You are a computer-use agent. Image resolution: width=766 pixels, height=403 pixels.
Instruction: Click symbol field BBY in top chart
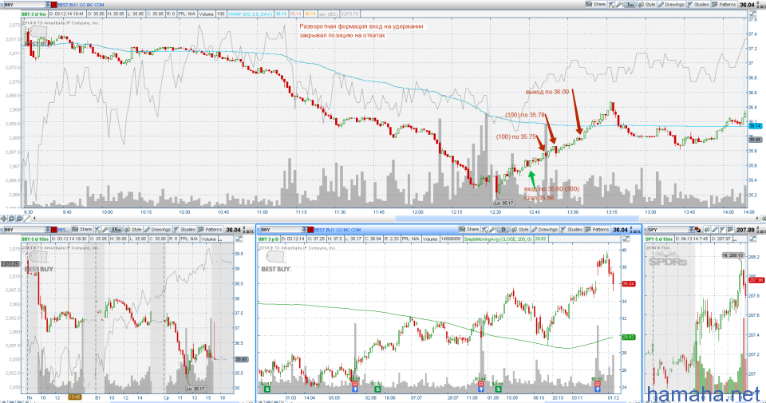pyautogui.click(x=23, y=5)
